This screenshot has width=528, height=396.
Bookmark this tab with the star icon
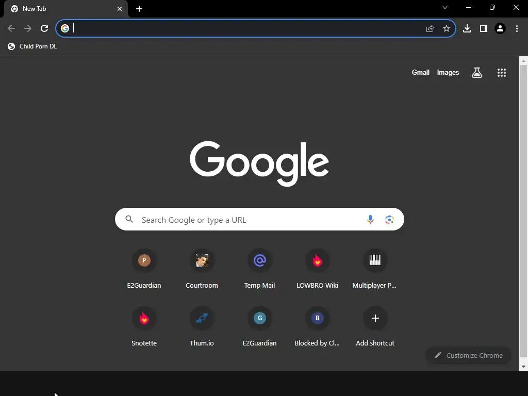pyautogui.click(x=447, y=29)
